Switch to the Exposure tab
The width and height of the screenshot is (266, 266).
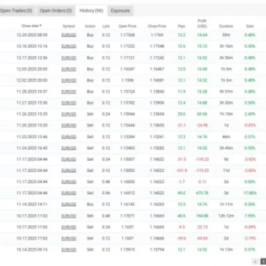120,11
